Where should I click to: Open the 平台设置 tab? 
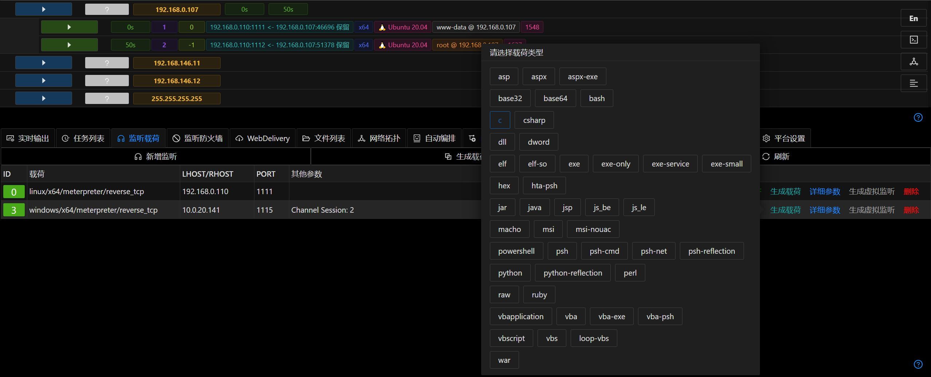(784, 138)
